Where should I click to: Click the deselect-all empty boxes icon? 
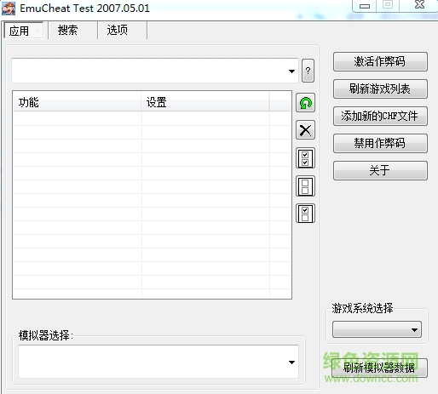click(305, 186)
